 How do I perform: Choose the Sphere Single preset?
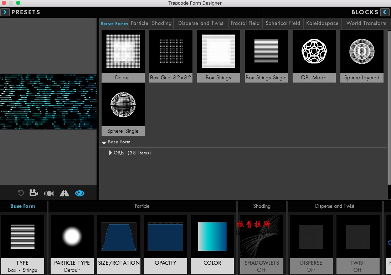pos(123,110)
